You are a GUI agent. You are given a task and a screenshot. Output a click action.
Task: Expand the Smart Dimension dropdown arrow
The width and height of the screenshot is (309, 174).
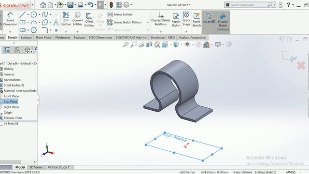tap(10, 32)
